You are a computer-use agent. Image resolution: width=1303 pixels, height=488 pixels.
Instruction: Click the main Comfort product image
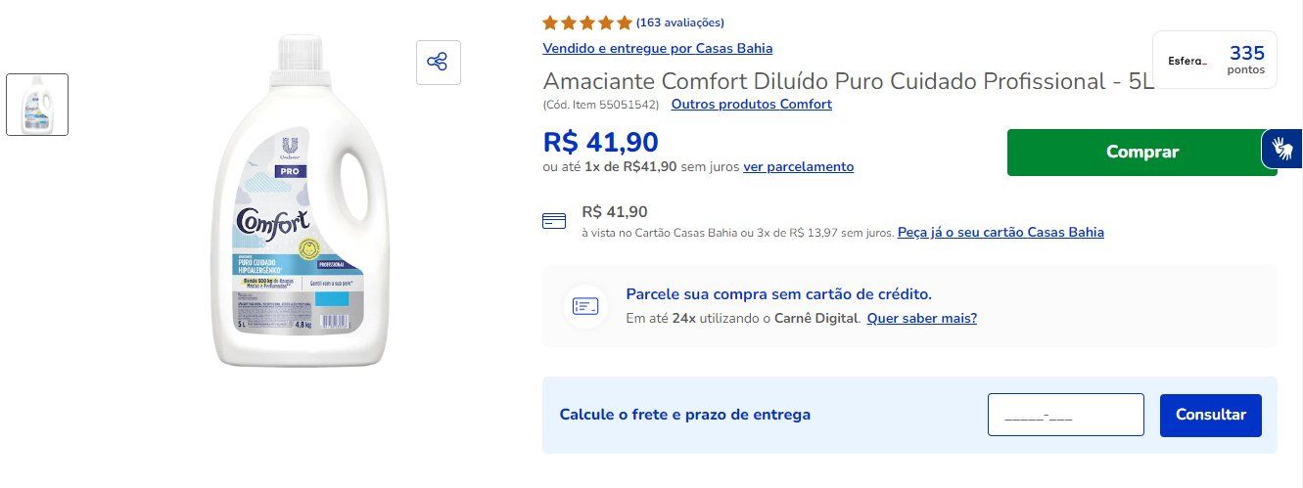point(288,201)
